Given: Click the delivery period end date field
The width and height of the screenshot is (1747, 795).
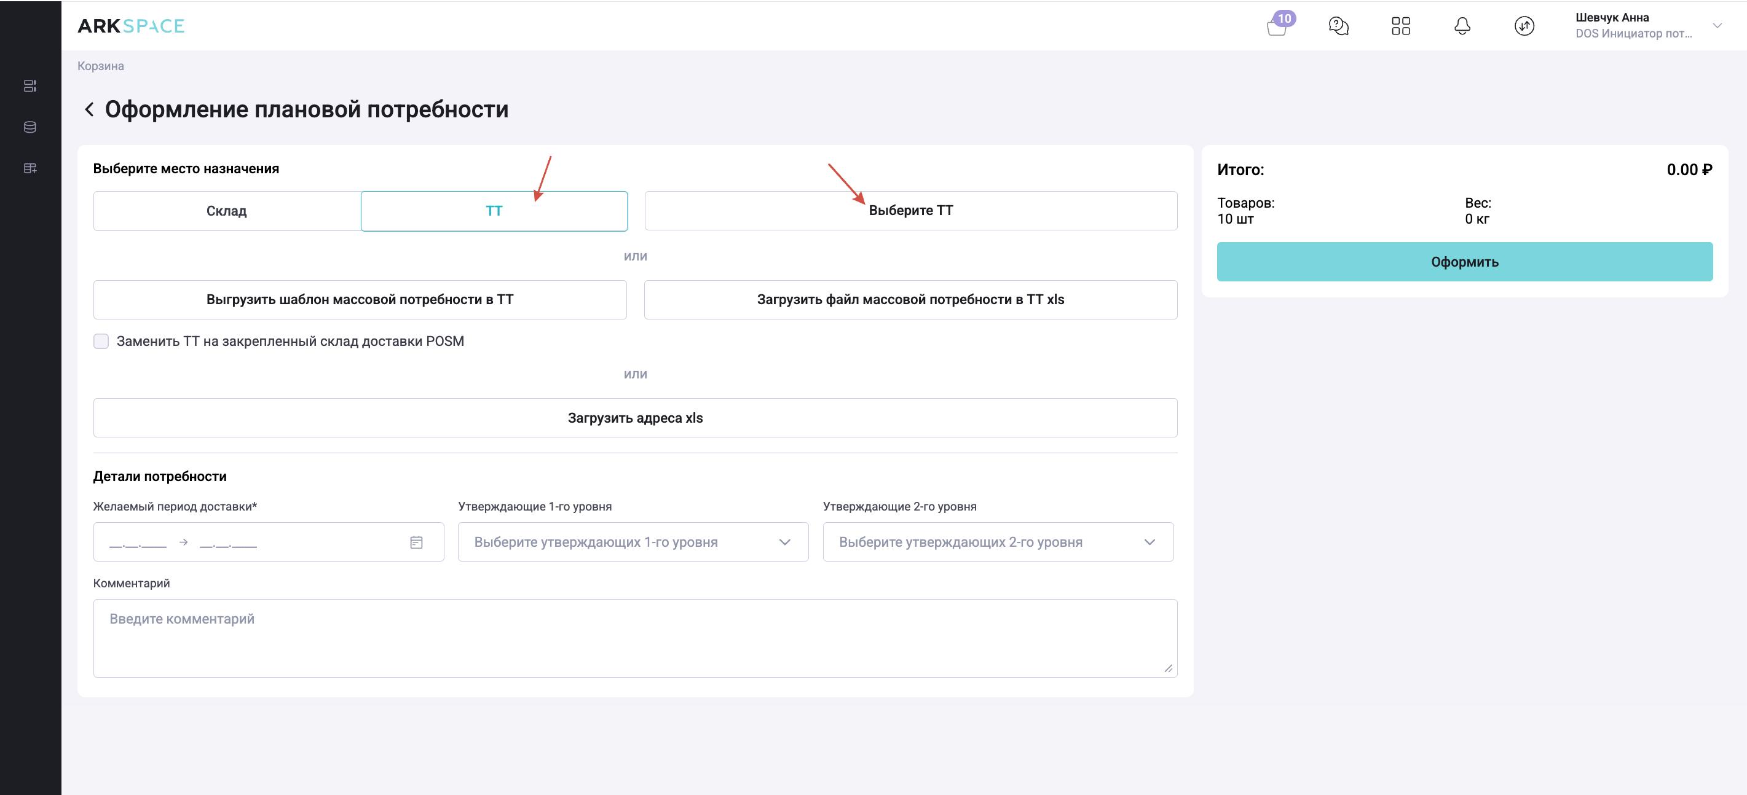Looking at the screenshot, I should pyautogui.click(x=229, y=542).
